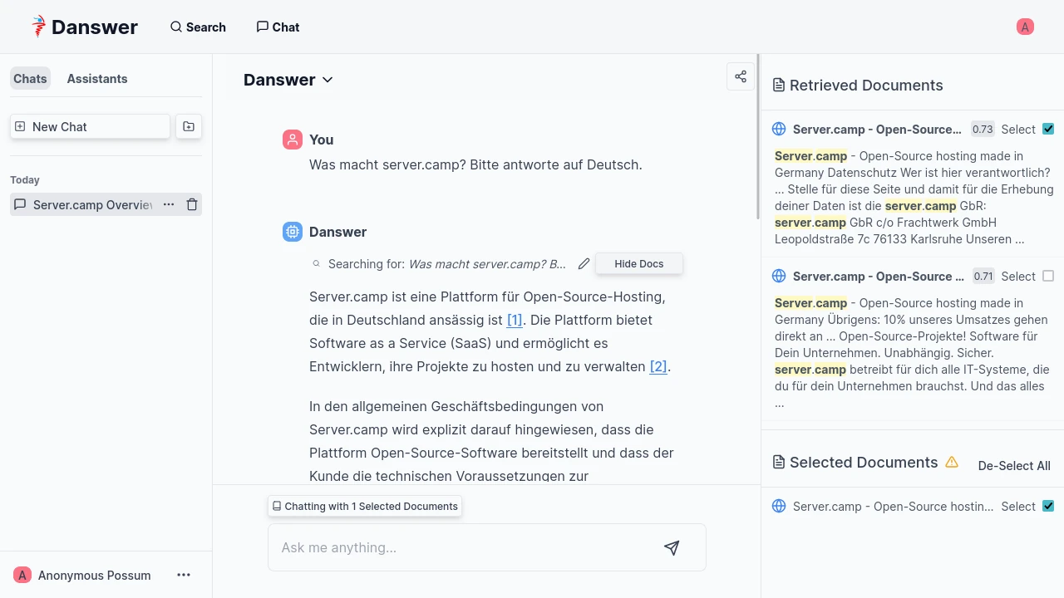Open second retrieved document titled Server.camp - Open-Source
The width and height of the screenshot is (1064, 598).
pyautogui.click(x=879, y=276)
